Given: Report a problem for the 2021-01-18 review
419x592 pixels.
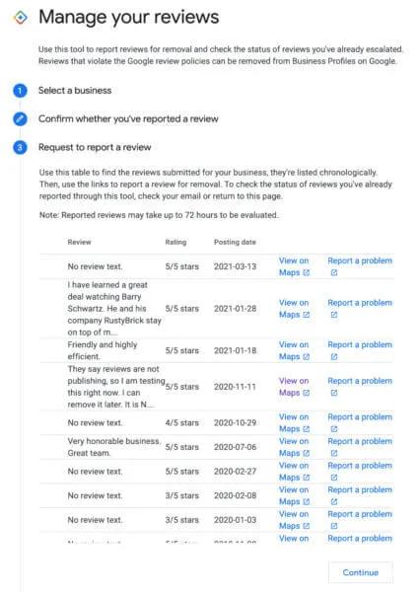Looking at the screenshot, I should pos(360,350).
